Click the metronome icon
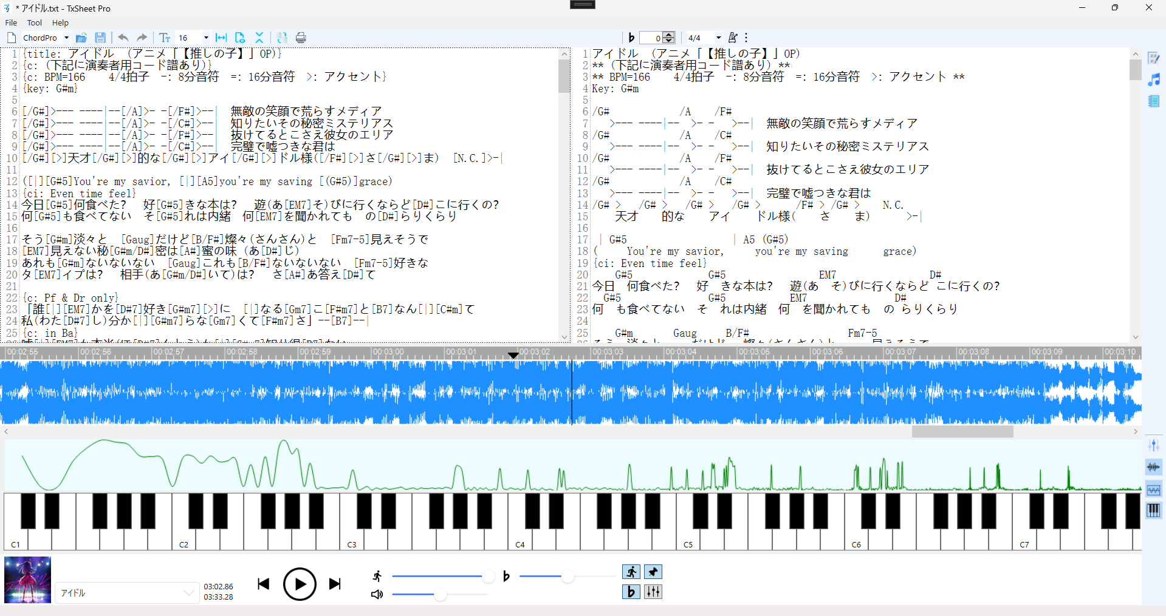 [x=733, y=38]
